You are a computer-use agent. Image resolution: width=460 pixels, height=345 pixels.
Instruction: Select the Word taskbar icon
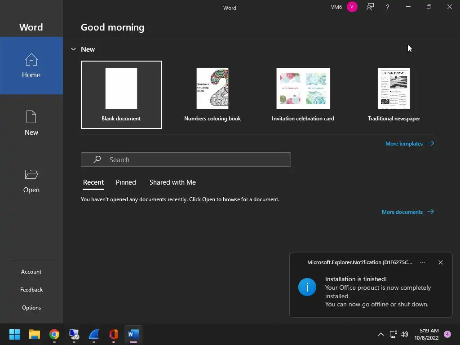[133, 334]
